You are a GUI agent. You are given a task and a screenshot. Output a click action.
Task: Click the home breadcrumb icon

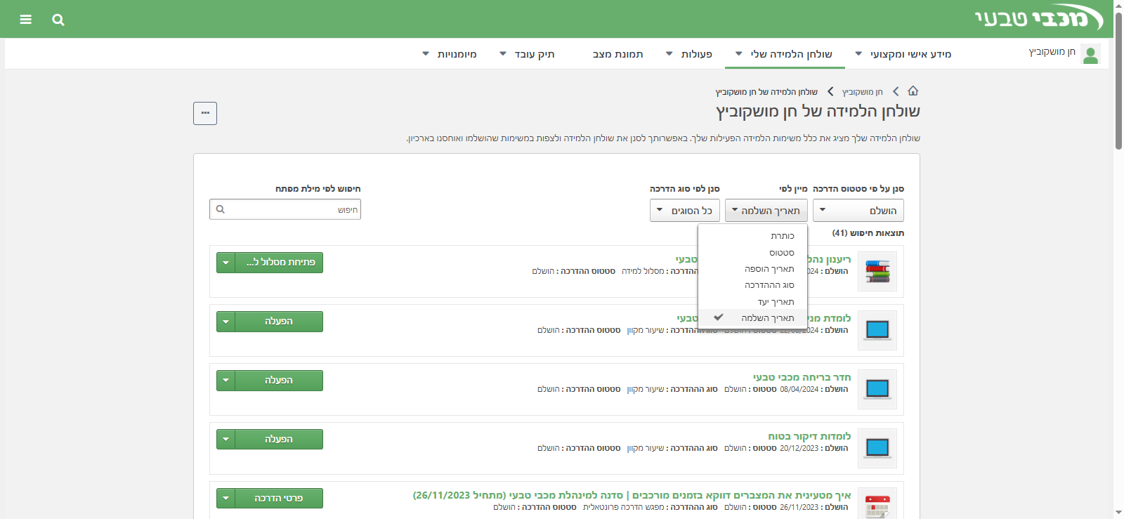[x=913, y=91]
